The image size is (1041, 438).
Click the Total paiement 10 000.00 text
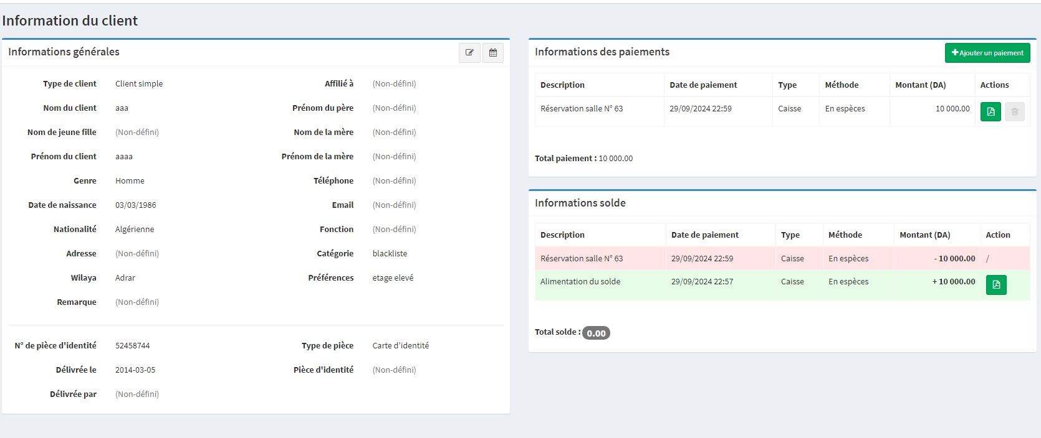coord(583,159)
